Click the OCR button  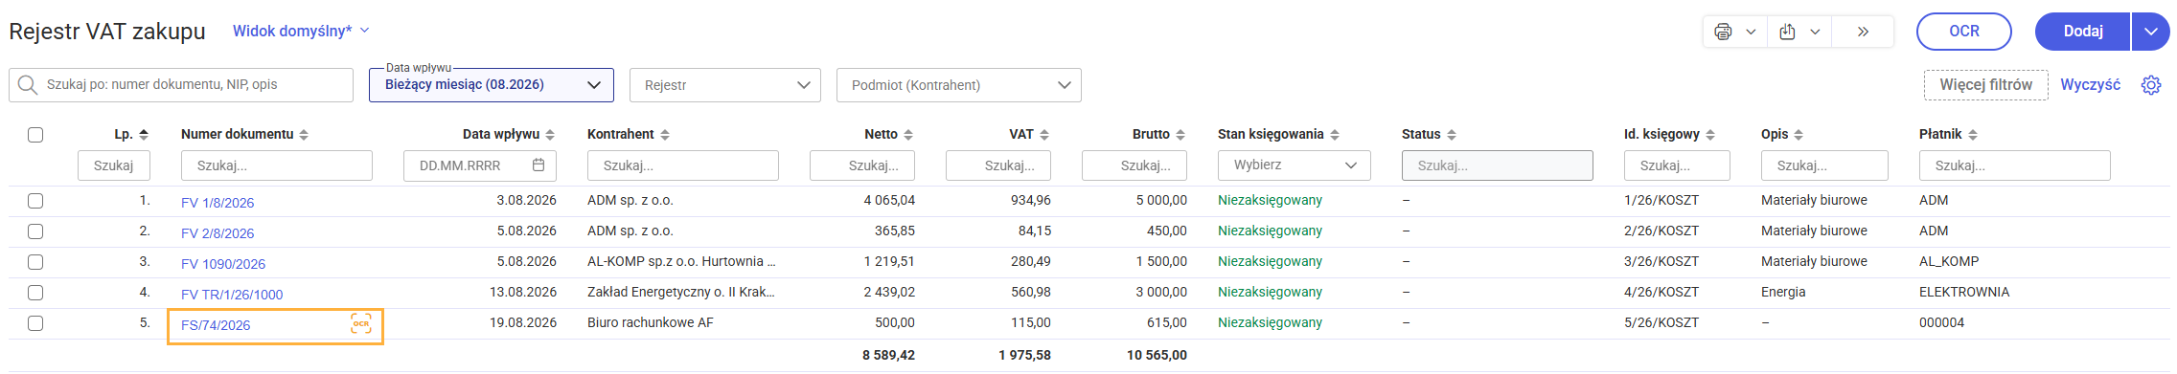(x=1964, y=32)
